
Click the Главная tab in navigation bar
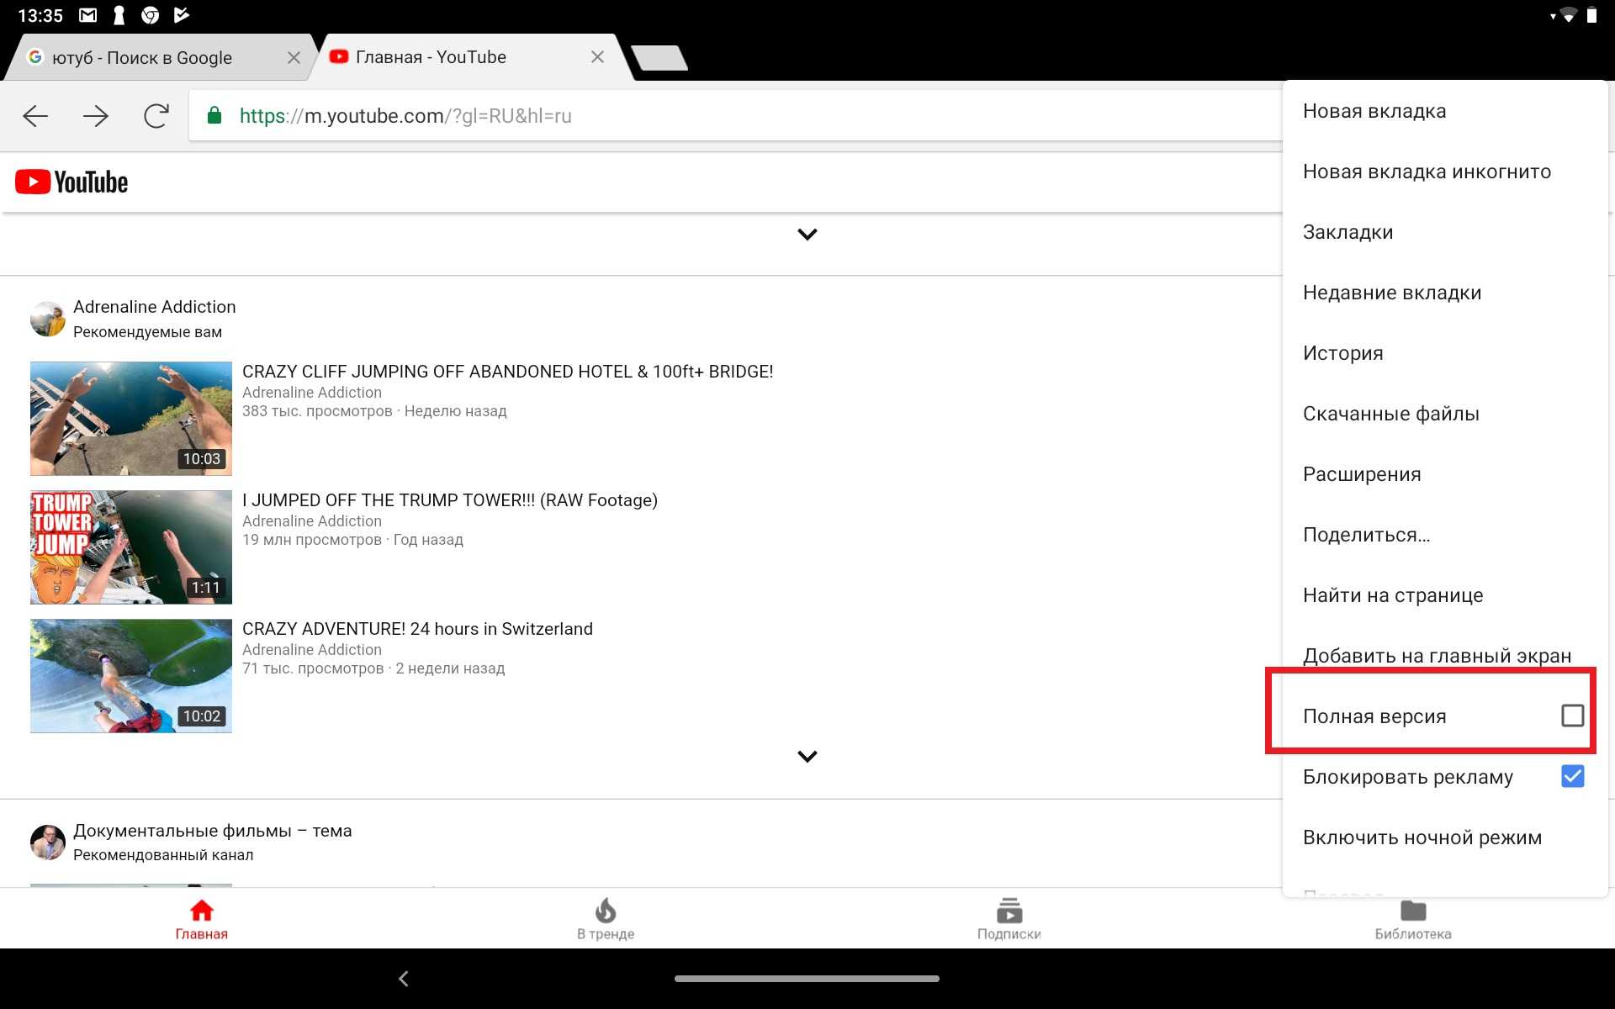[x=203, y=917]
